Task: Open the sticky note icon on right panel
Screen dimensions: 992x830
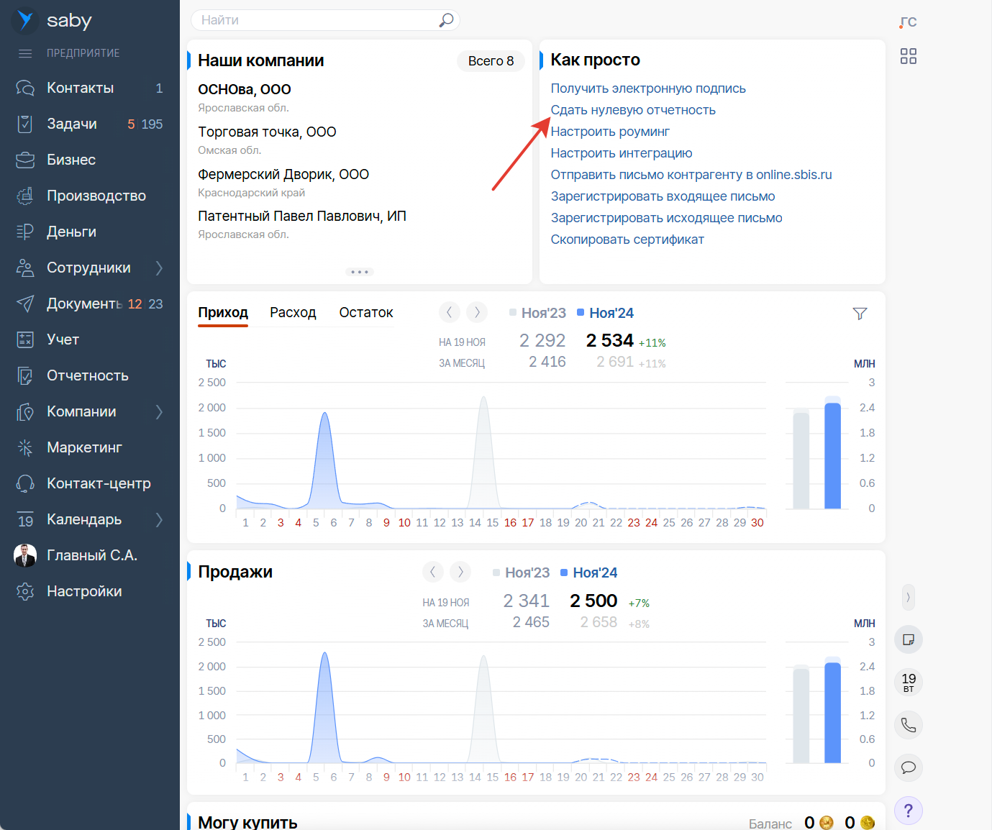Action: point(909,639)
